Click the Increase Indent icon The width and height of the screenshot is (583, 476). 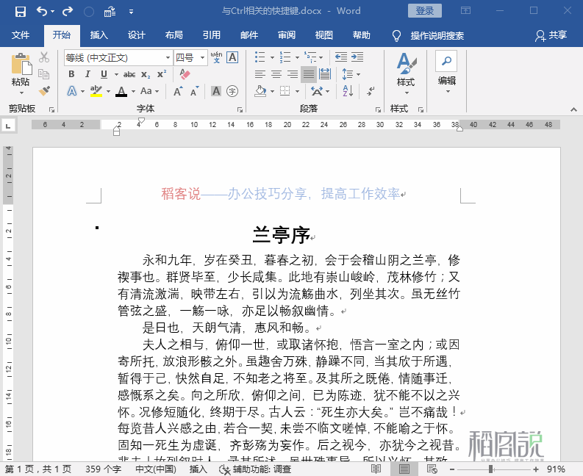coord(357,57)
